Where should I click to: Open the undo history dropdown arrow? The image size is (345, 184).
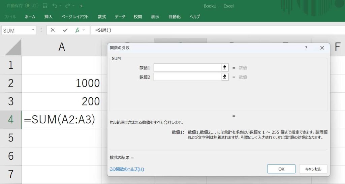(60, 6)
